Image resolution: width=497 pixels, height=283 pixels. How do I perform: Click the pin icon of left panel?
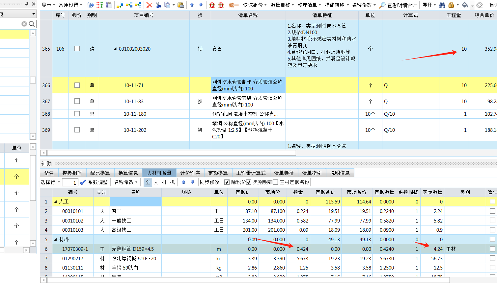27,4
